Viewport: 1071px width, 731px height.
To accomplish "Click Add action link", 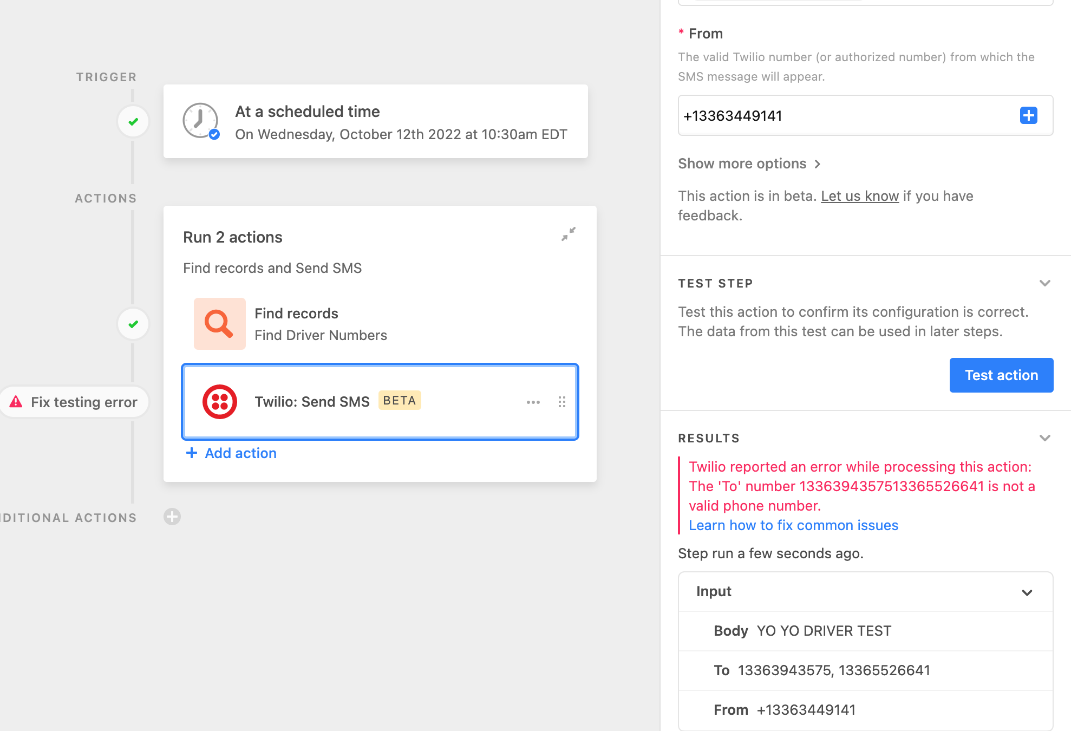I will [x=231, y=453].
